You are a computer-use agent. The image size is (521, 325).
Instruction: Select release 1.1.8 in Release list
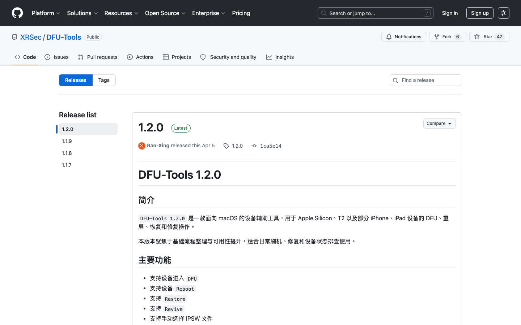(88, 153)
